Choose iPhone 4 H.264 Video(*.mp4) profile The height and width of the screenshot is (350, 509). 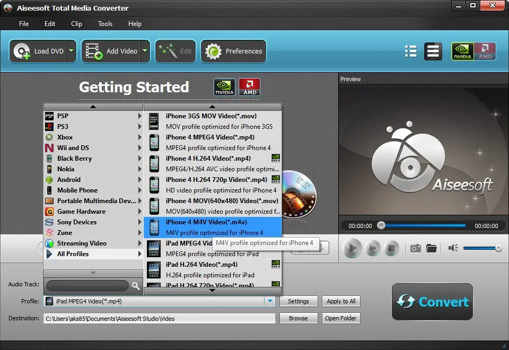pos(213,164)
